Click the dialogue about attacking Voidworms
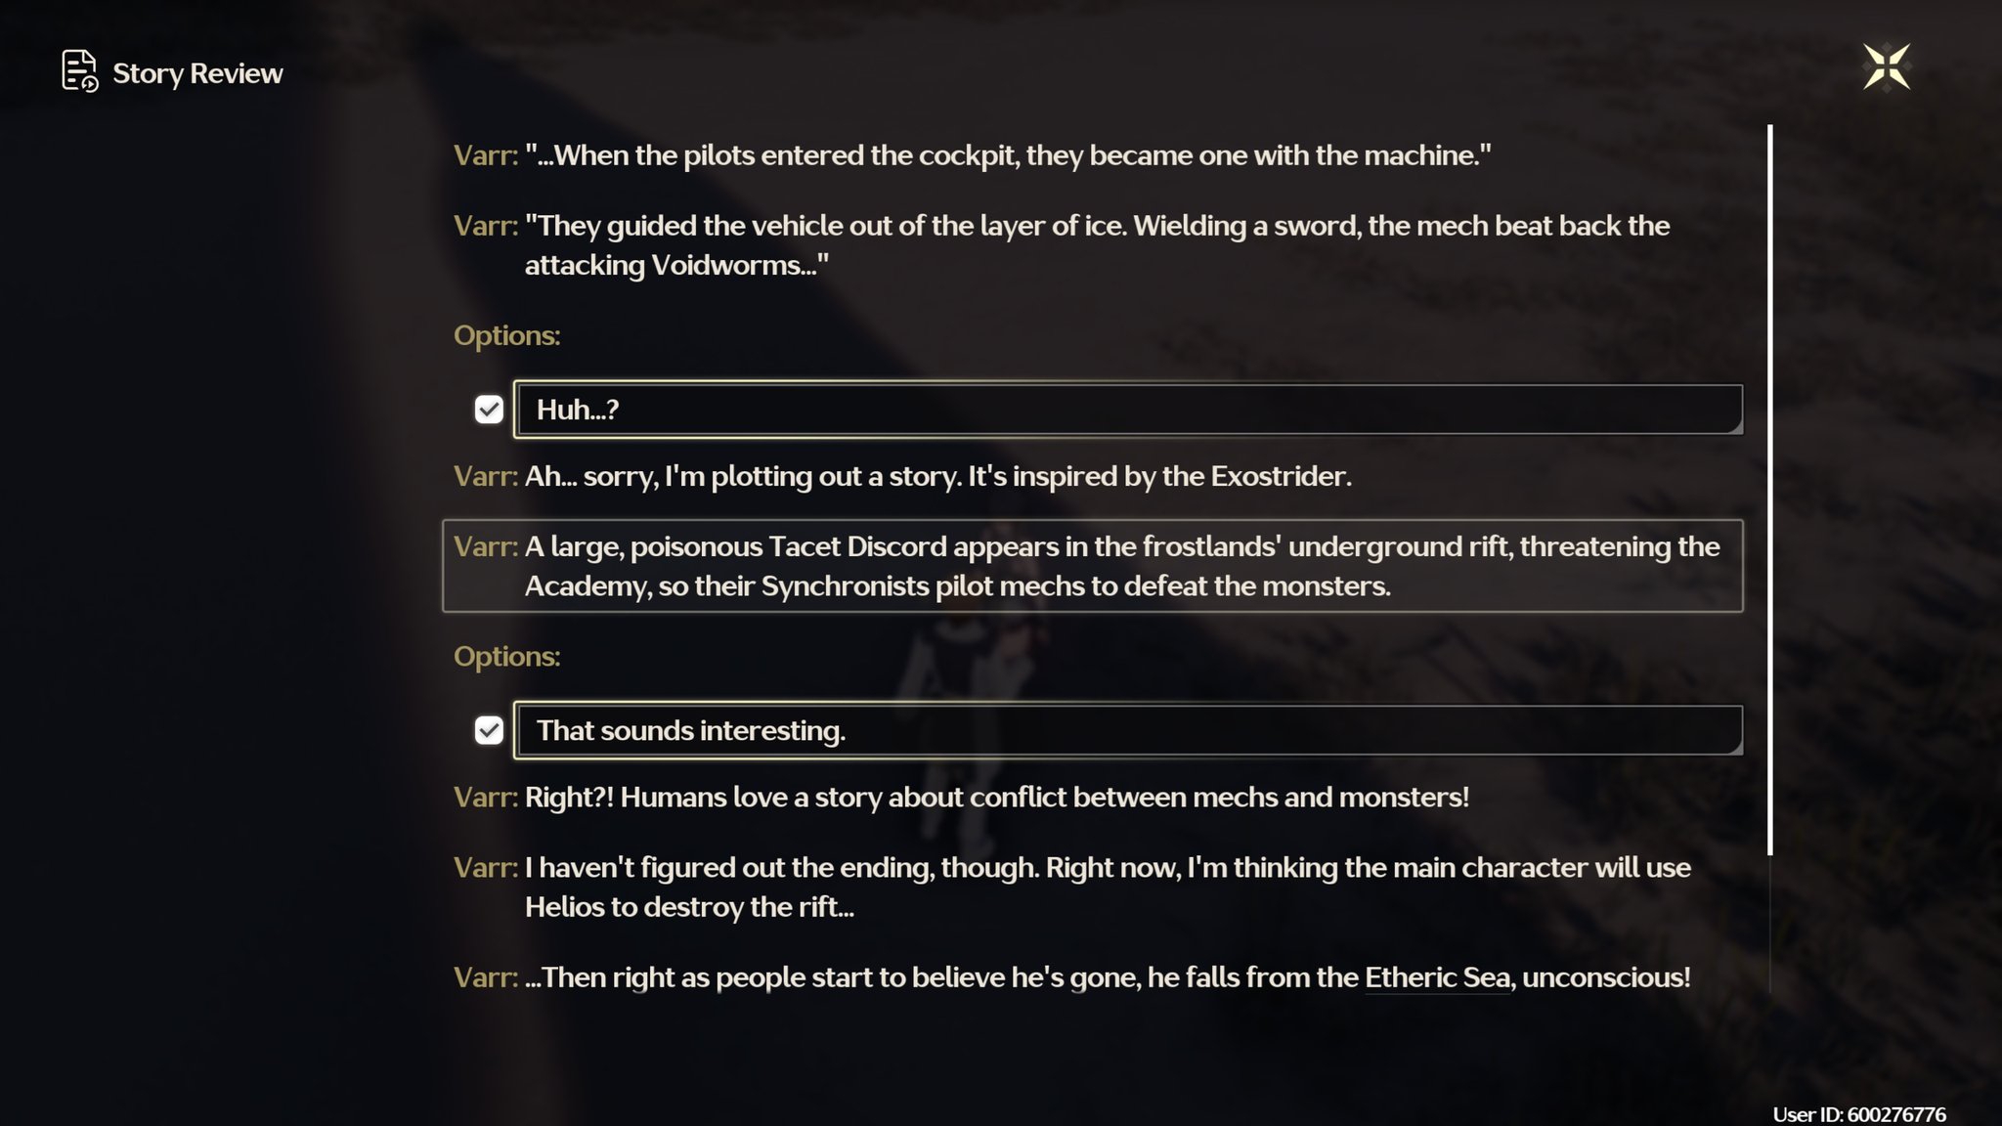The width and height of the screenshot is (2002, 1126). click(x=1095, y=245)
